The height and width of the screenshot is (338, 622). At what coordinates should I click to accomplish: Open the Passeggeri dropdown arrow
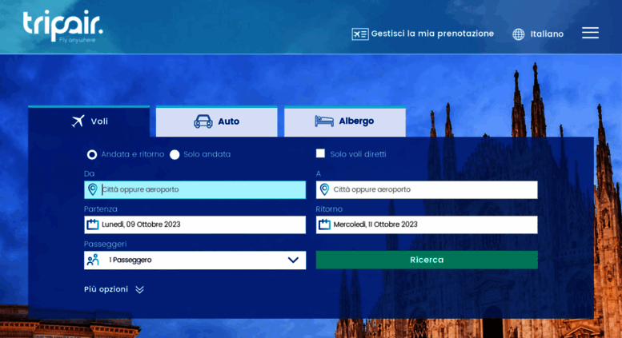click(x=293, y=260)
